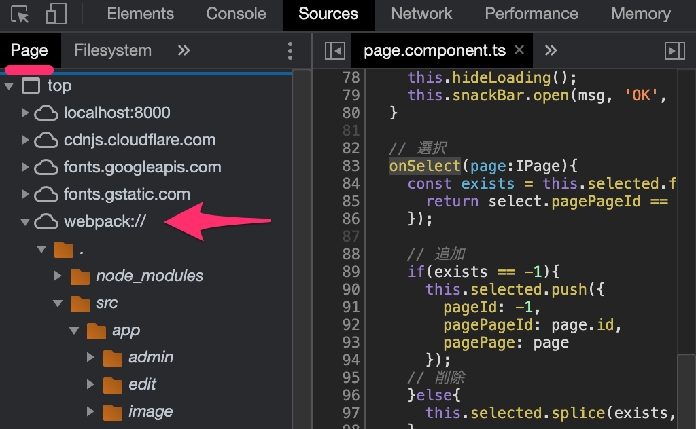The image size is (696, 429).
Task: Expand the cdnjs.cloudflare.com node
Action: (25, 140)
